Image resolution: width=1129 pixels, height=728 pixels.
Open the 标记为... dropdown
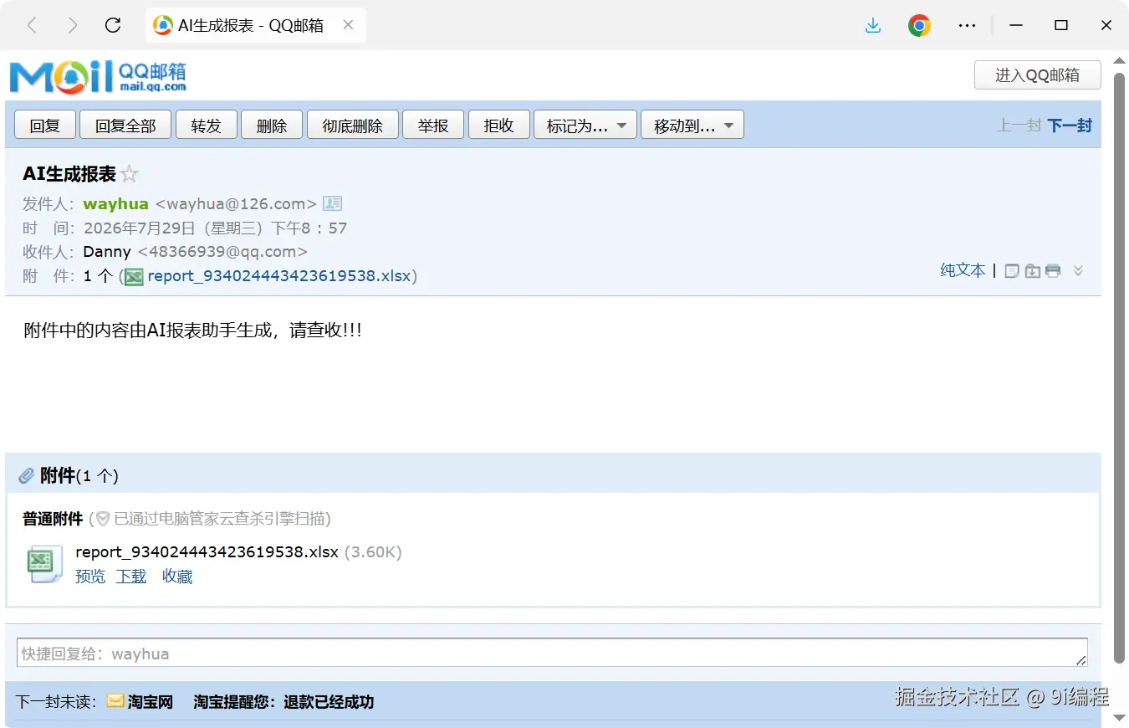585,126
